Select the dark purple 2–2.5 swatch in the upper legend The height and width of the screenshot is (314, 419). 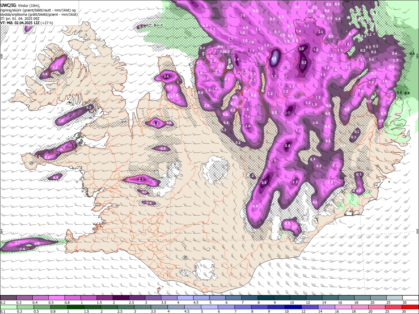121,298
